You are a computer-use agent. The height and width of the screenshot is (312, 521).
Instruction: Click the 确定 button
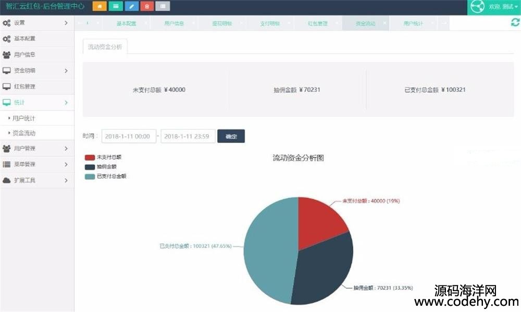click(x=231, y=136)
